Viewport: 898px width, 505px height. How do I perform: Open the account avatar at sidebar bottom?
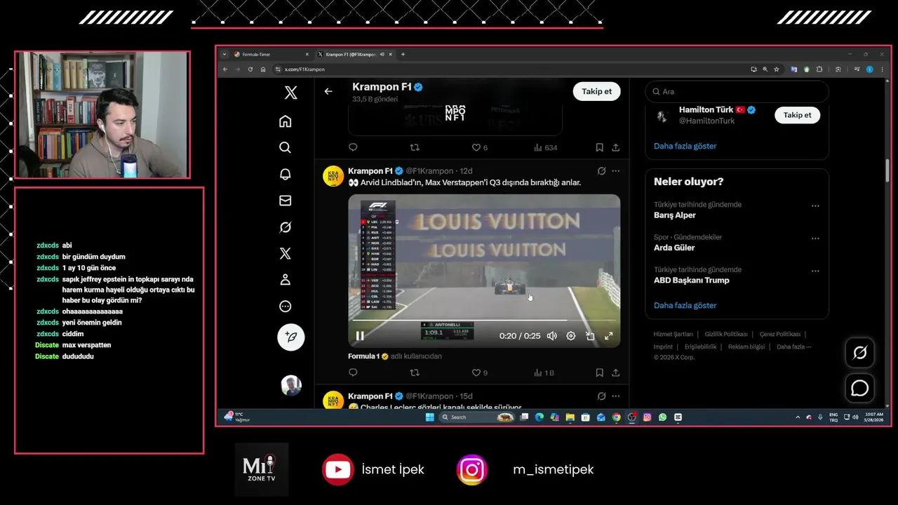291,385
